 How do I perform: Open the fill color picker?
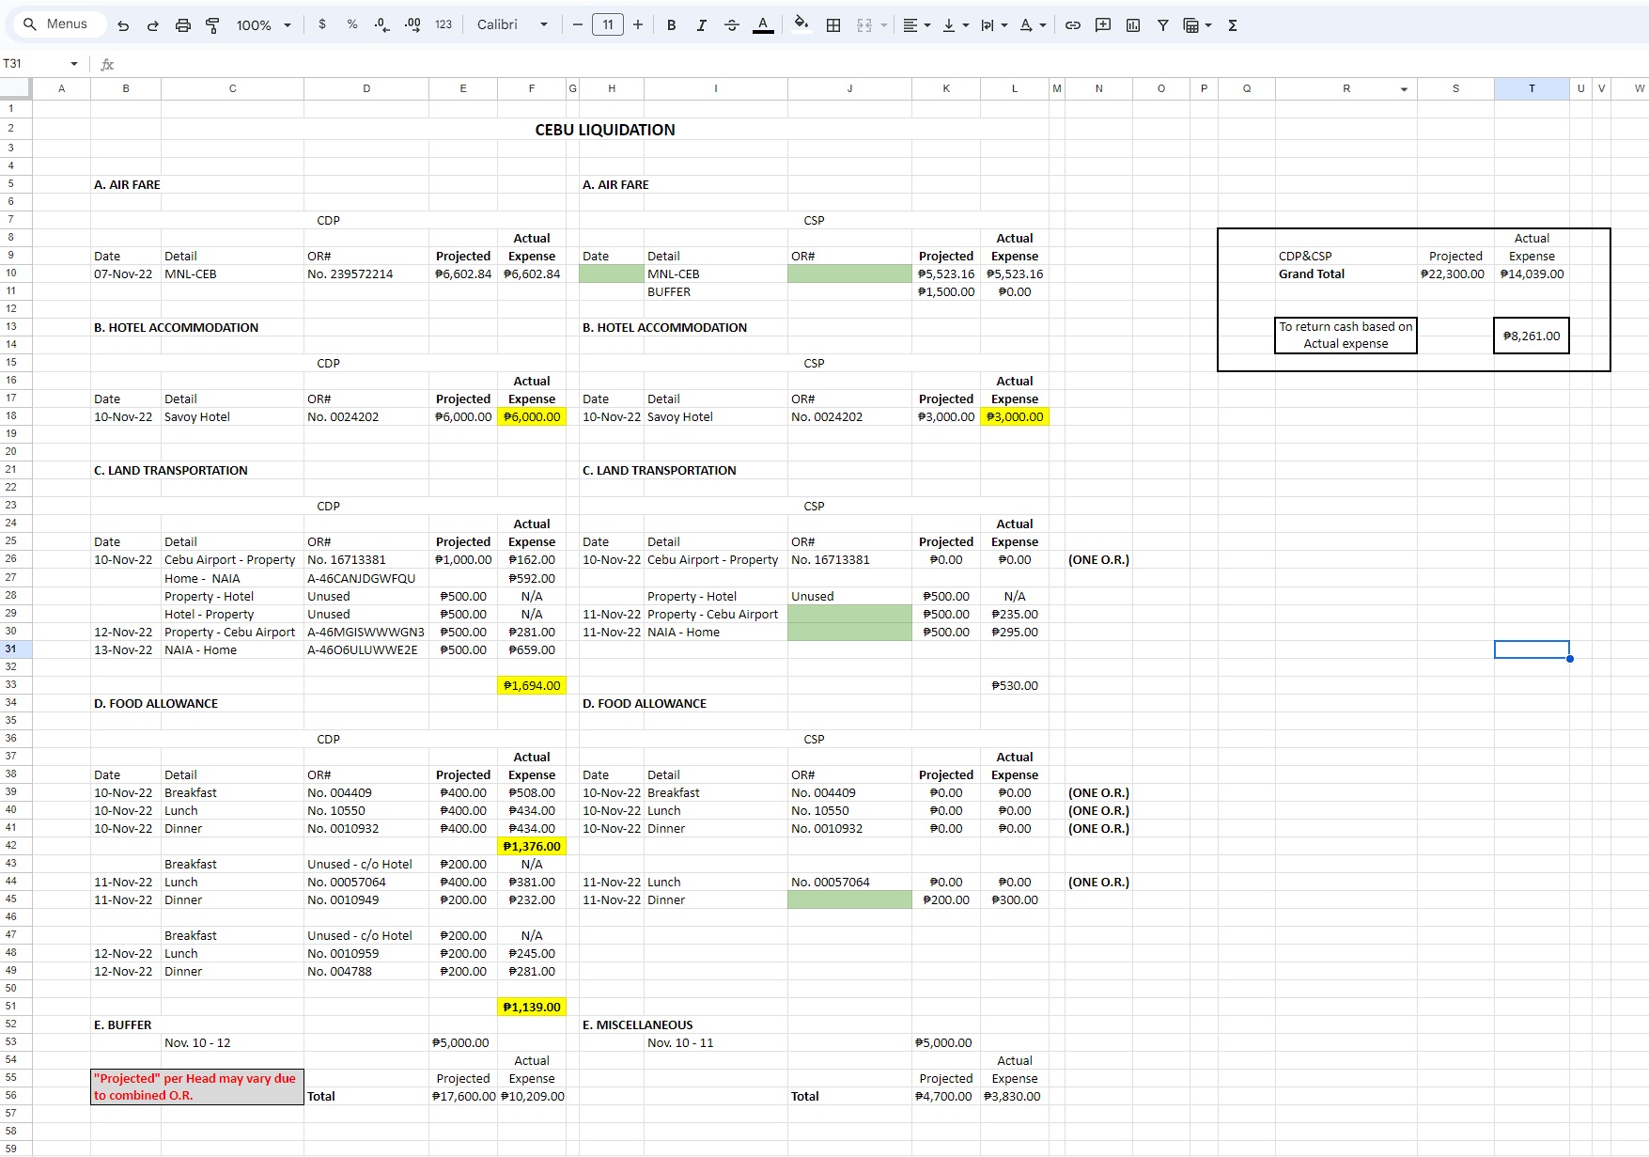pos(801,24)
